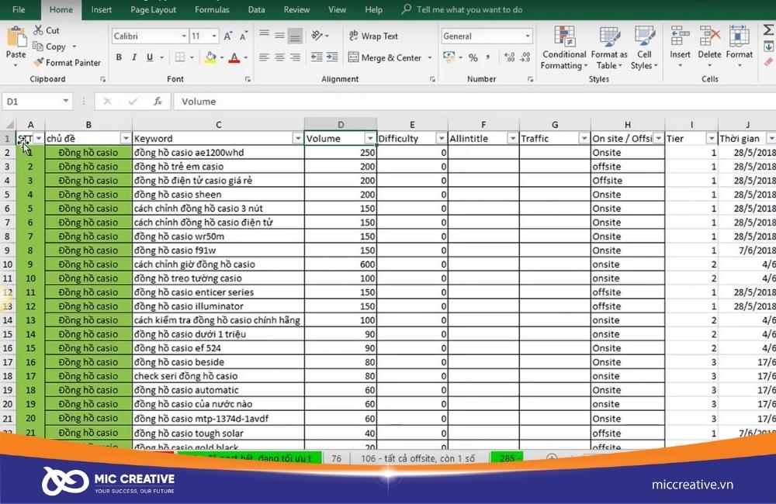Apply red font color A icon
The height and width of the screenshot is (504, 776).
(x=234, y=57)
